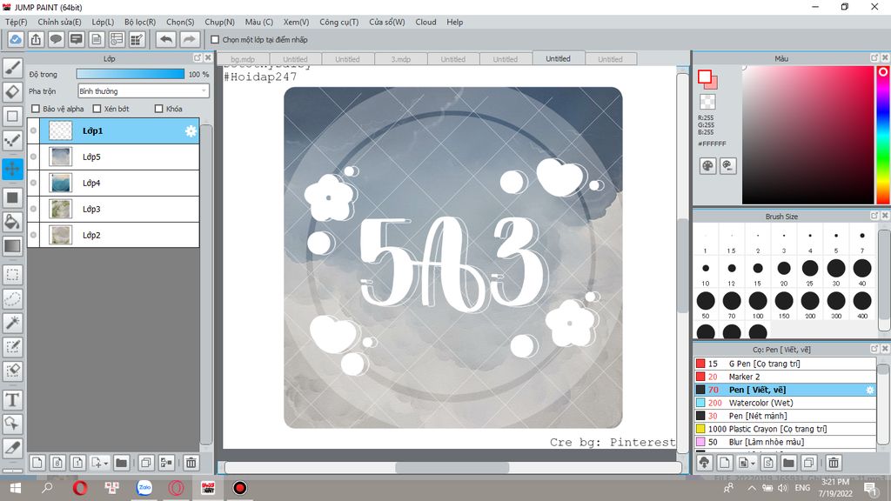Select the rectangular Selection tool
891x501 pixels.
pos(12,275)
